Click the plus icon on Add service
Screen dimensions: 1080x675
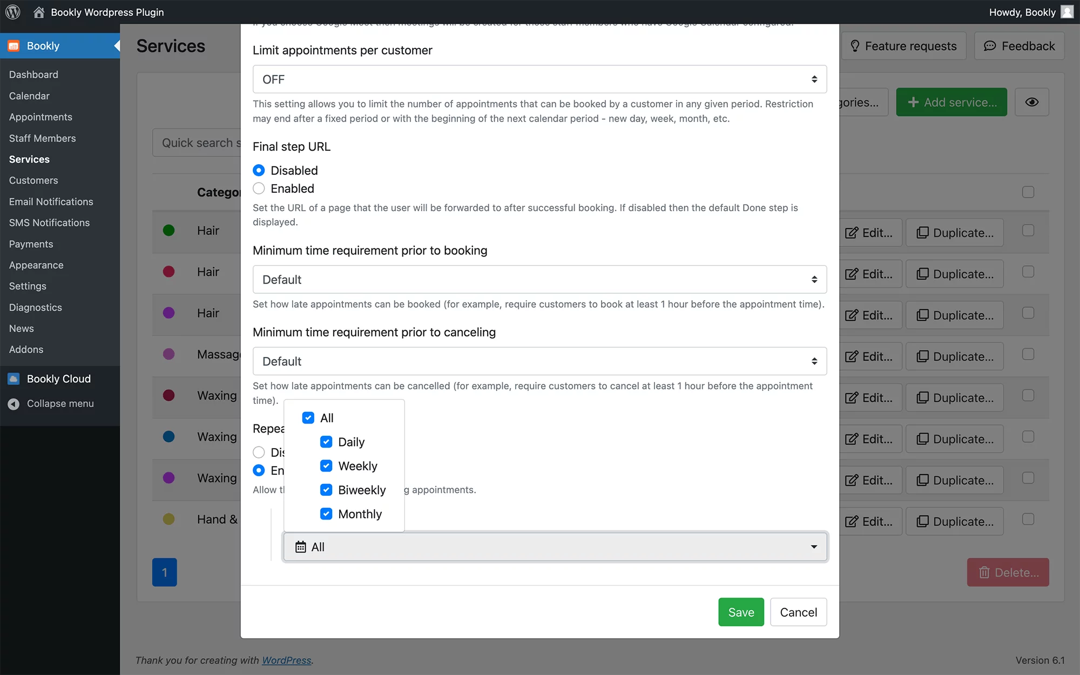point(913,102)
